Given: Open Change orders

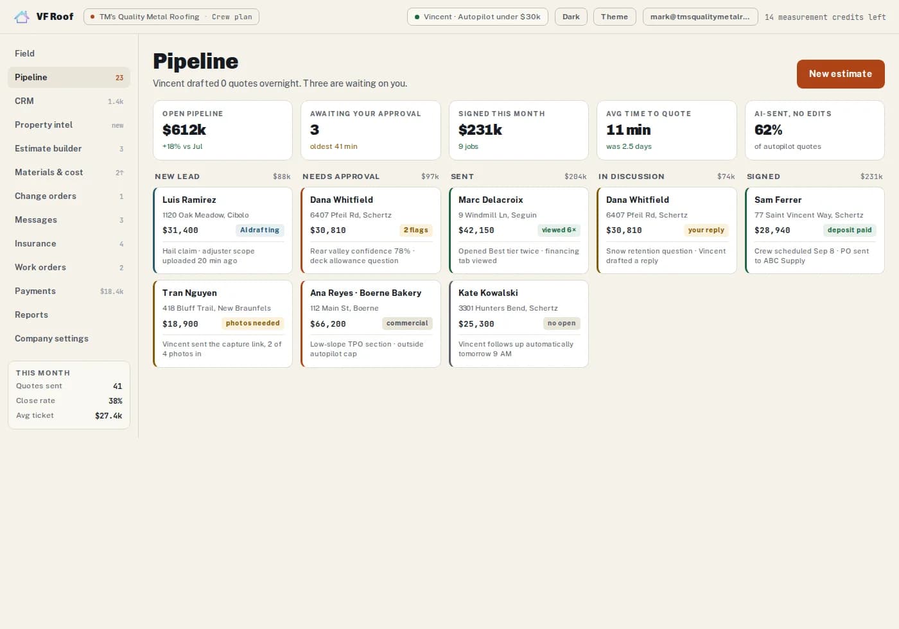Looking at the screenshot, I should point(69,196).
